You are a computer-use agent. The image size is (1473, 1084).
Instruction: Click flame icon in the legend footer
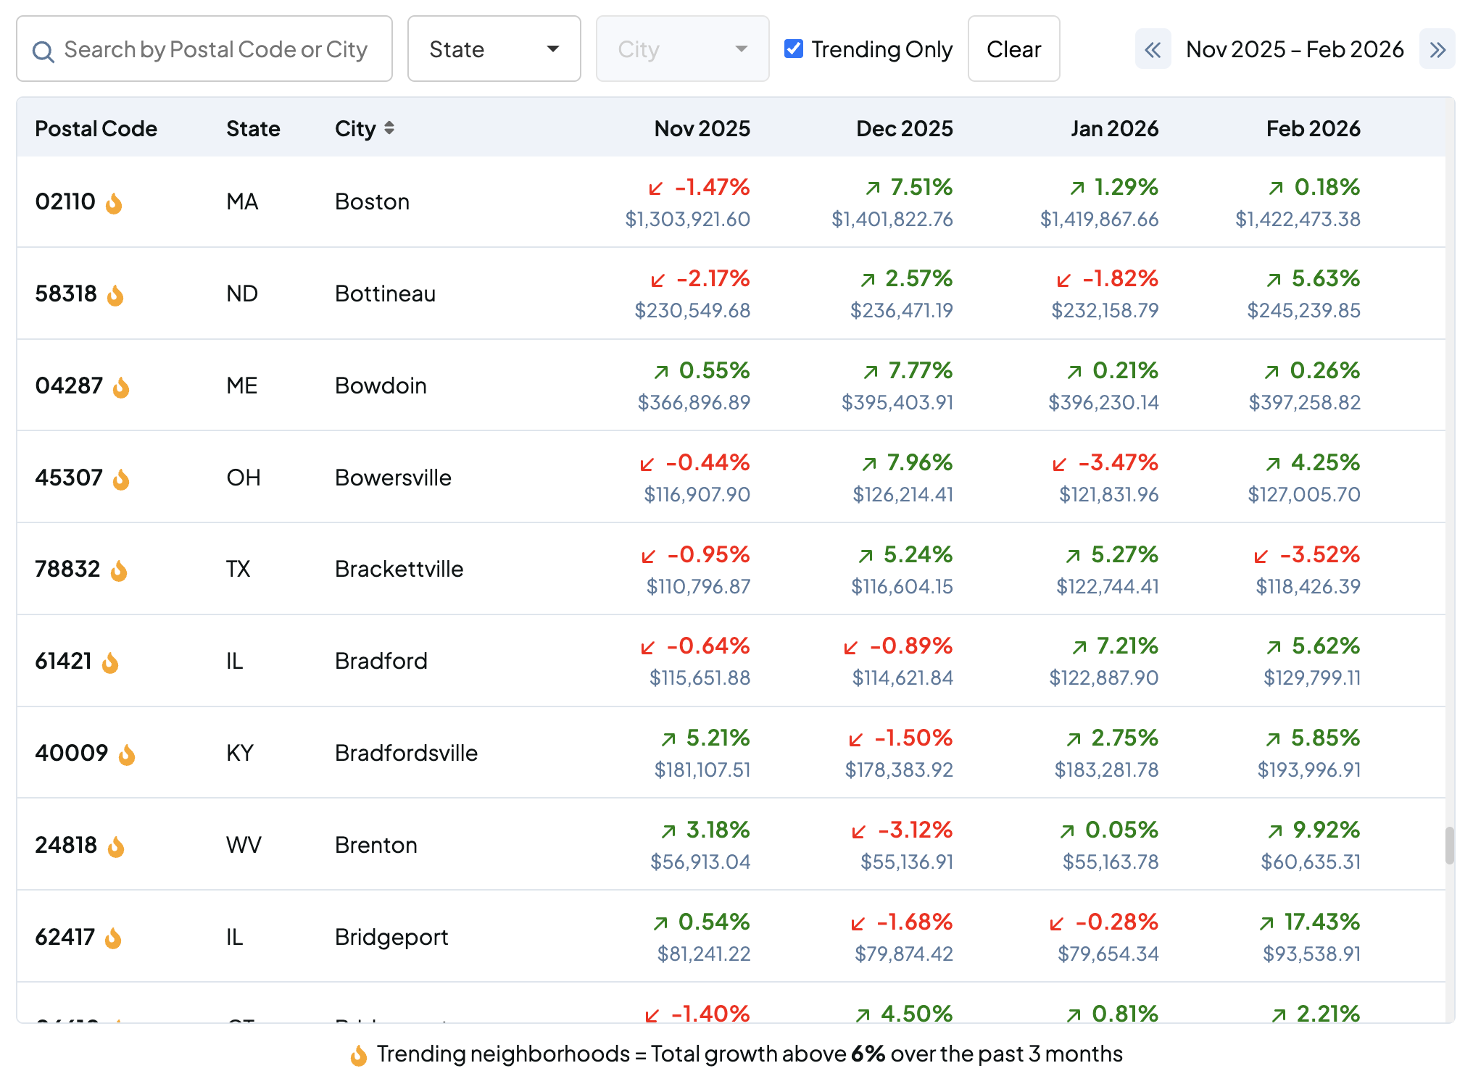(358, 1055)
